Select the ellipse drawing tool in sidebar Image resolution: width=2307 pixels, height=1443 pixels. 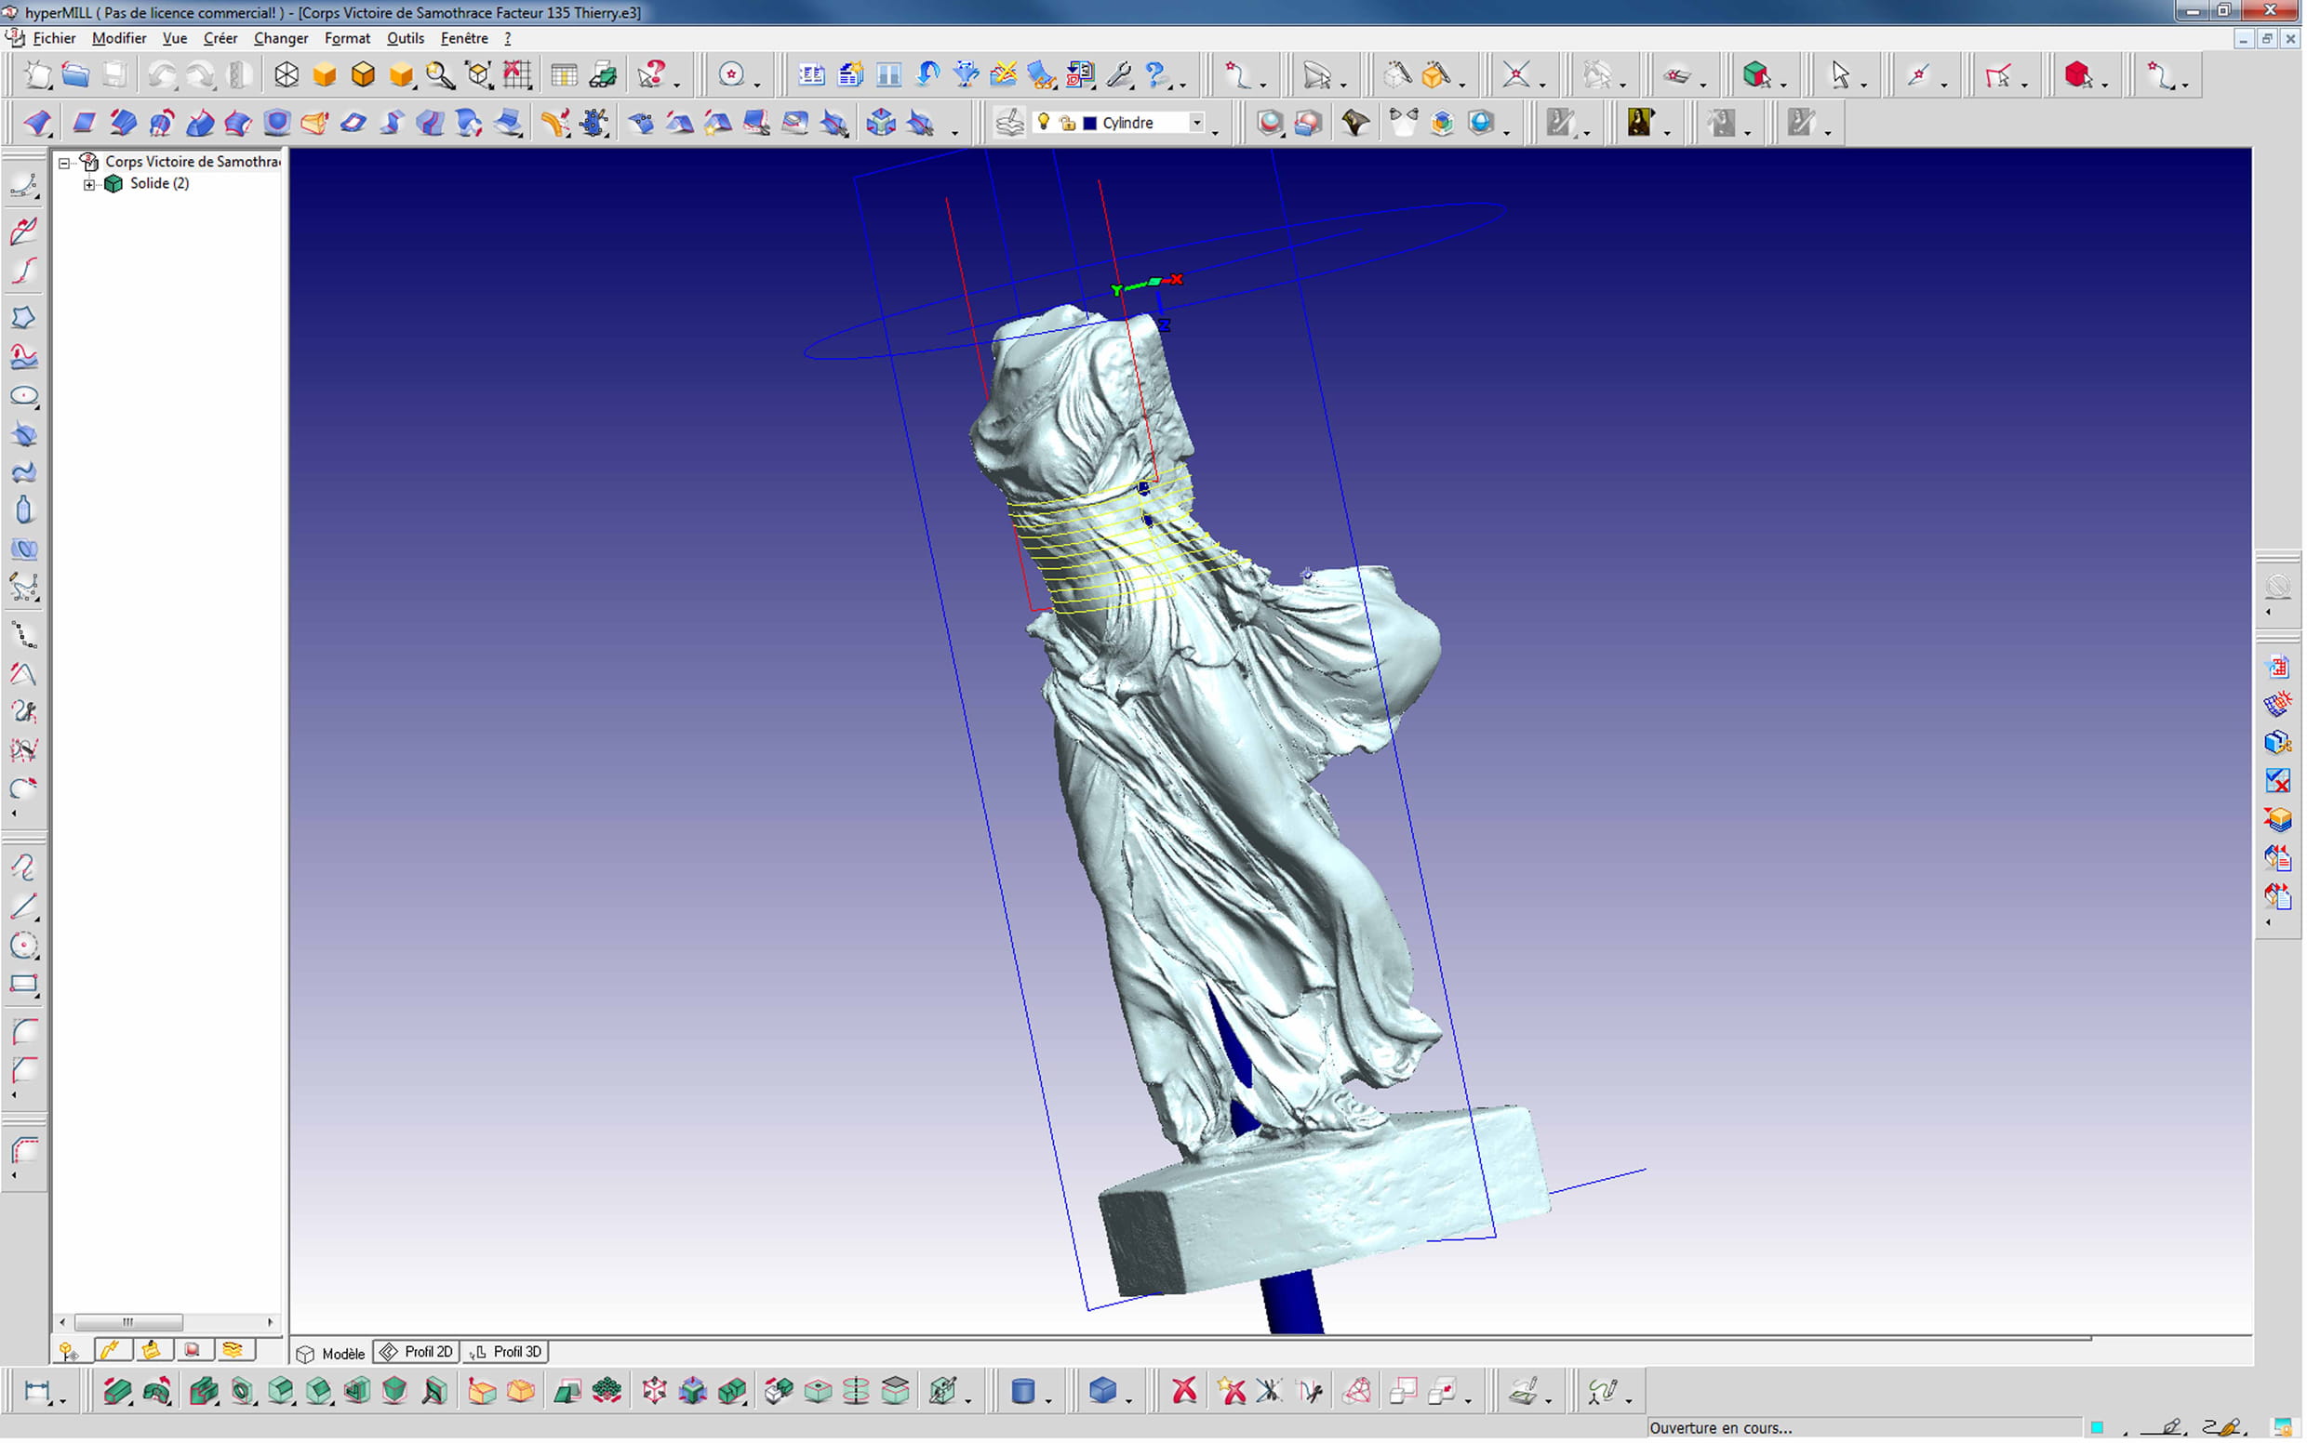click(24, 396)
